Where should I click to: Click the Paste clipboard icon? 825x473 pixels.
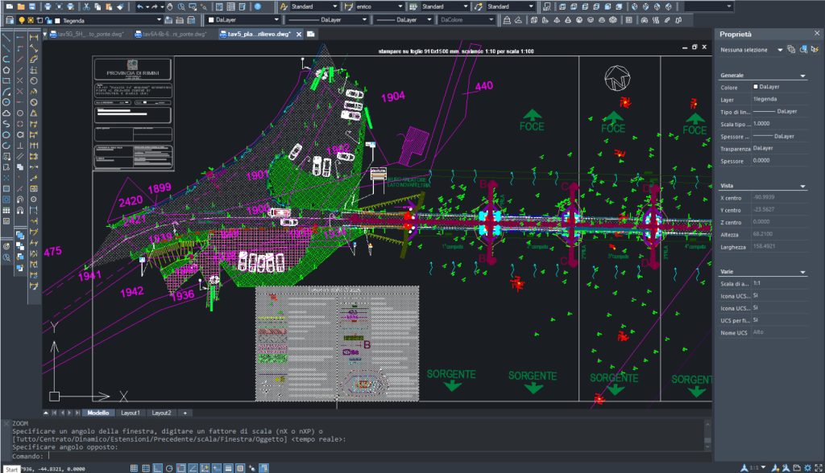[x=109, y=6]
